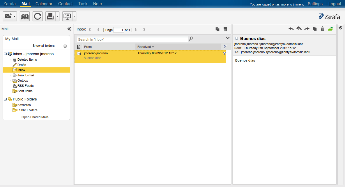
Task: Open the Favorites public folder
Action: (24, 105)
